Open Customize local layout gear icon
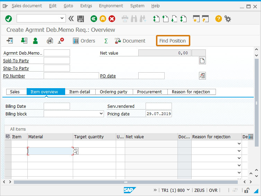 pyautogui.click(x=227, y=19)
